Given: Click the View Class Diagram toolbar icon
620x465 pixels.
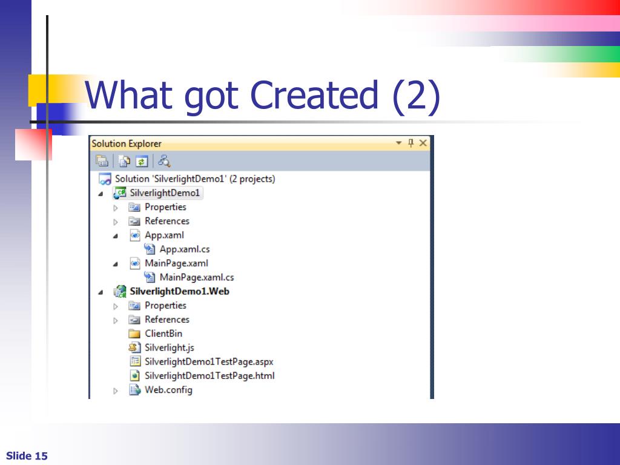Looking at the screenshot, I should point(163,161).
